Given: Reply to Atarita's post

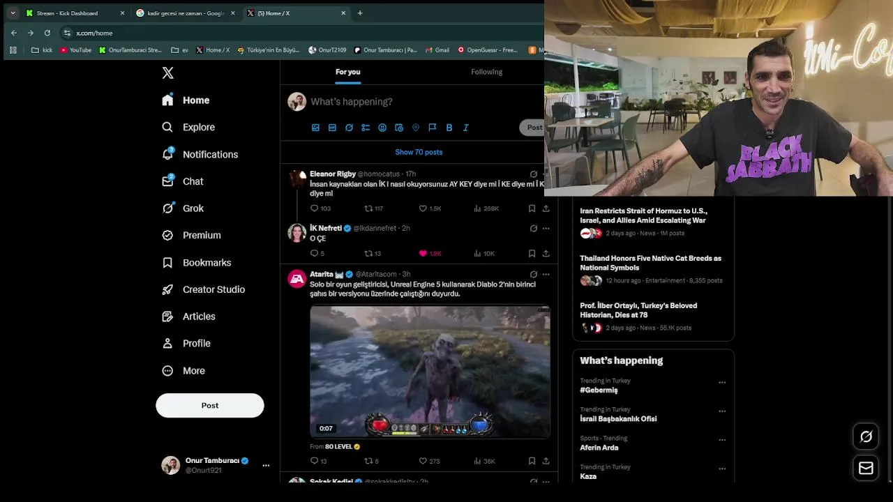Looking at the screenshot, I should (318, 461).
